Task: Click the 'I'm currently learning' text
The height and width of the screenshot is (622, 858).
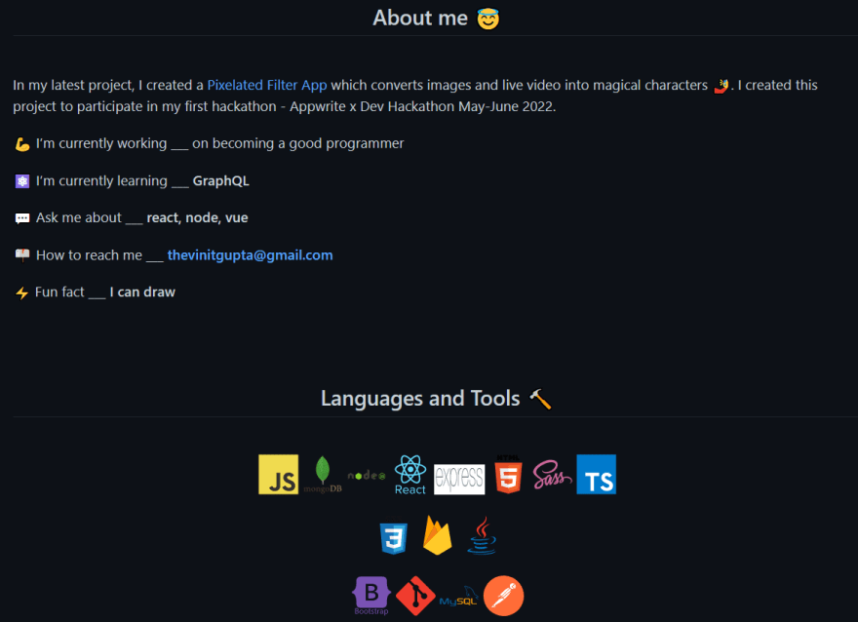Action: point(101,180)
